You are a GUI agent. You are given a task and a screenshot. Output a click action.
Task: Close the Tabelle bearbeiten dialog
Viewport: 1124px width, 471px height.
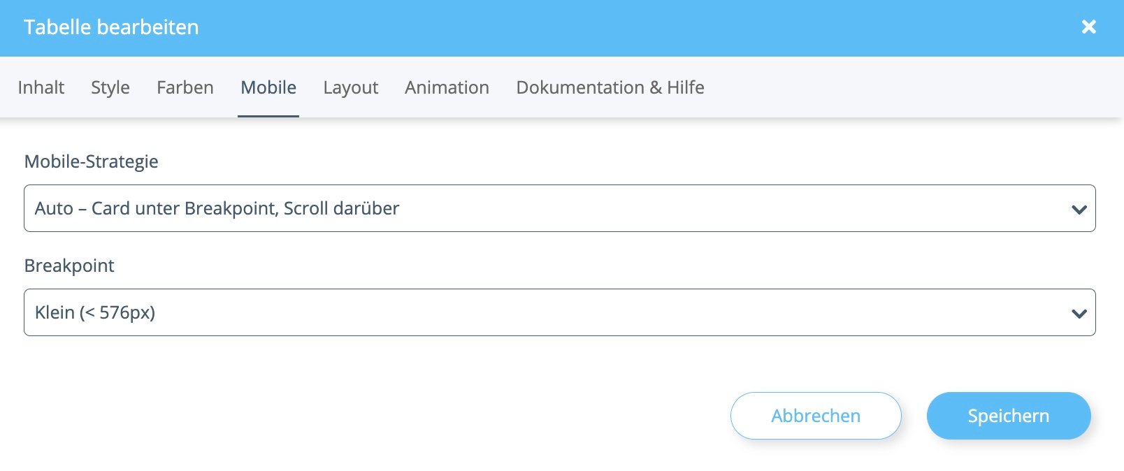[x=1088, y=27]
